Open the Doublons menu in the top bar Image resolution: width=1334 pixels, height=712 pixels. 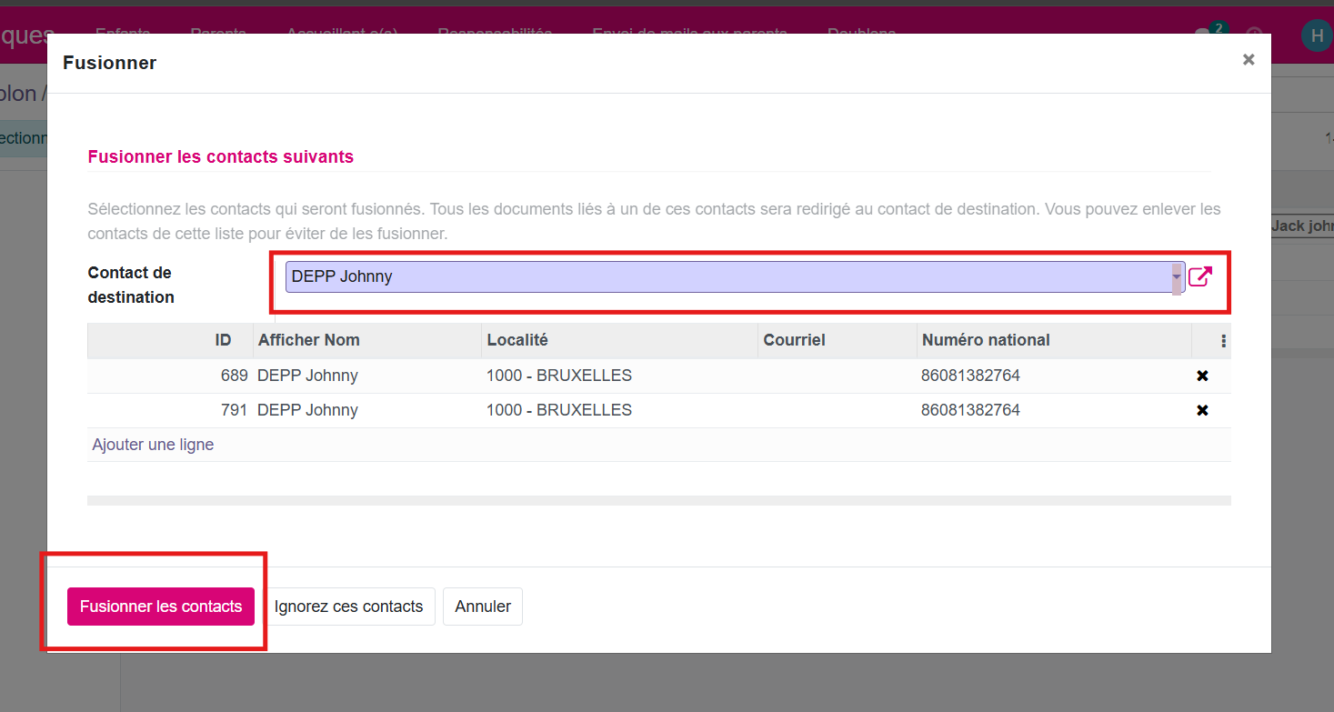pos(861,35)
